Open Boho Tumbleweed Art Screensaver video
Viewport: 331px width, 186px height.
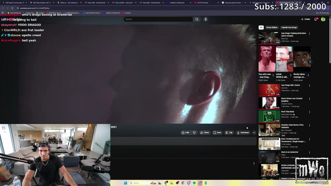pyautogui.click(x=269, y=143)
